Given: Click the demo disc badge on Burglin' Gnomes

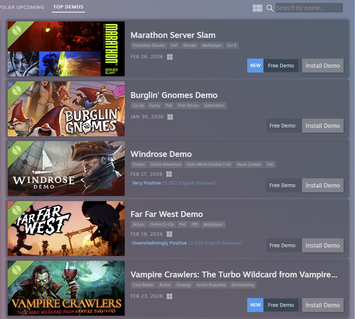Looking at the screenshot, I should point(17,91).
